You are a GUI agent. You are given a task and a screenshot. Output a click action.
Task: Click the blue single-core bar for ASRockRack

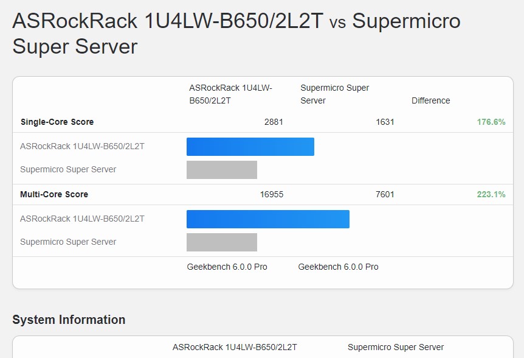point(250,147)
